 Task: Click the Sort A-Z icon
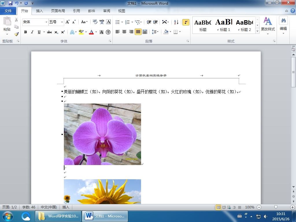(176, 22)
